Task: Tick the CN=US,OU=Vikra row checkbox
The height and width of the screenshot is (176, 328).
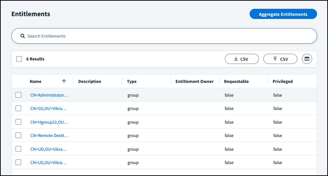Action: (18, 163)
